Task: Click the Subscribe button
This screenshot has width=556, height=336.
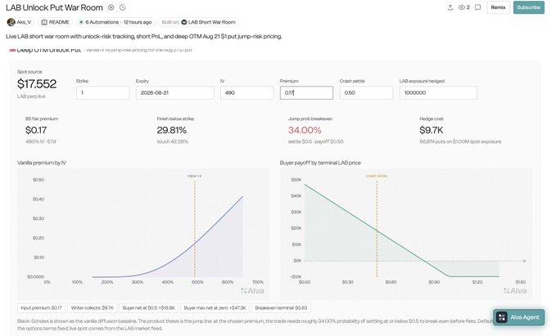Action: (529, 7)
